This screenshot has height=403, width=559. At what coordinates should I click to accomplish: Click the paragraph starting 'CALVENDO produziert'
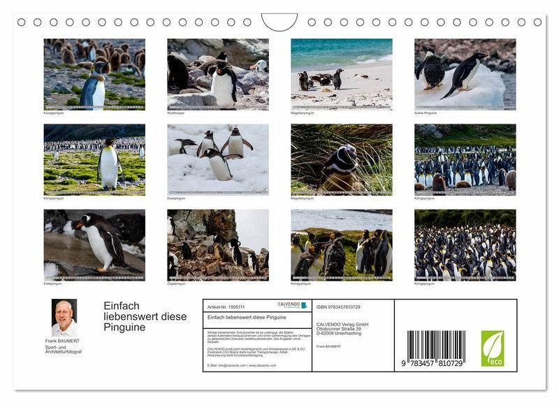256,352
